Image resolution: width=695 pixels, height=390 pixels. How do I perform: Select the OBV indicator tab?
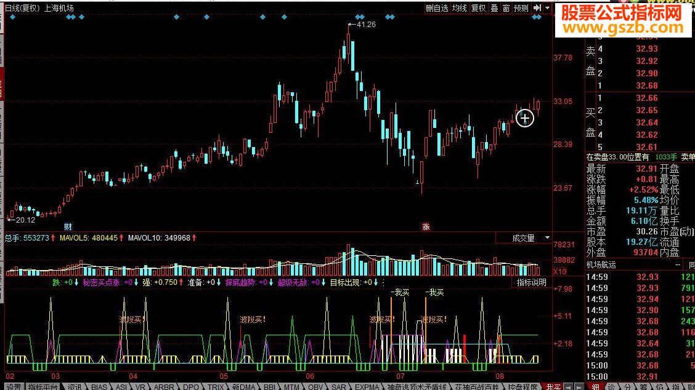tap(315, 386)
